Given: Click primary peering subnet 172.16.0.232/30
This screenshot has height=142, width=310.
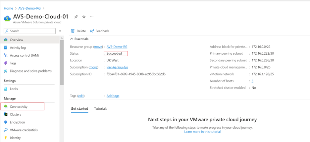Looking at the screenshot, I should 263,53.
